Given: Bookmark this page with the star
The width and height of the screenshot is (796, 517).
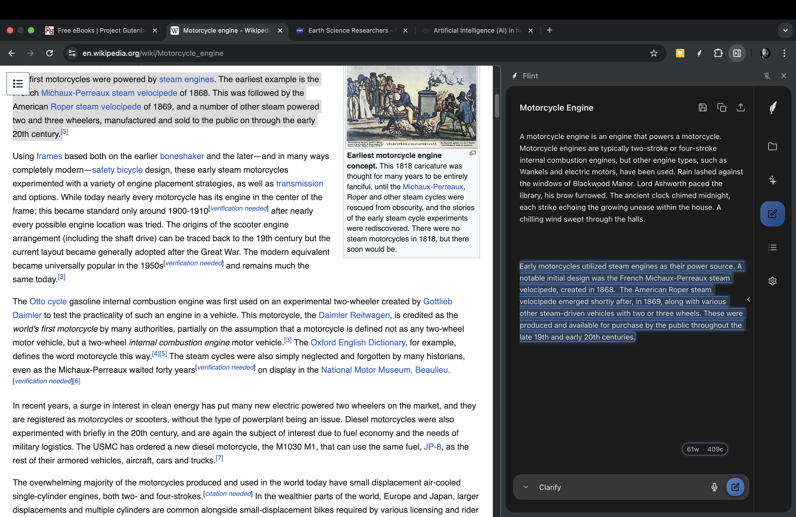Looking at the screenshot, I should click(654, 53).
